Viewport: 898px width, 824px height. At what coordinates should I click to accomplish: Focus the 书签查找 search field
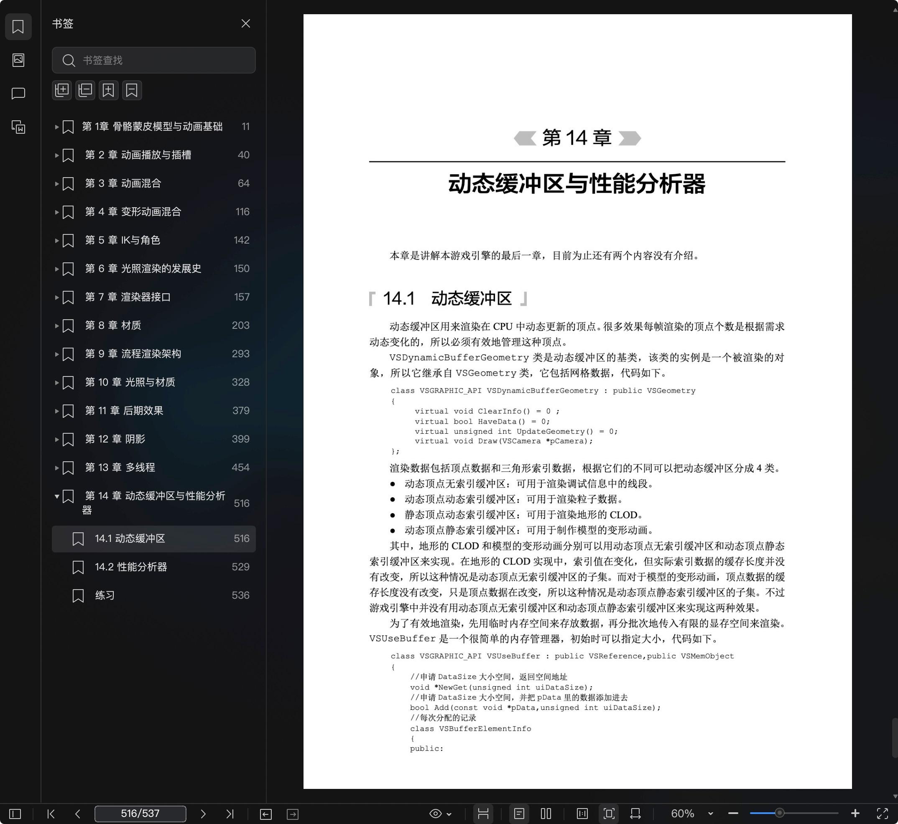(153, 60)
